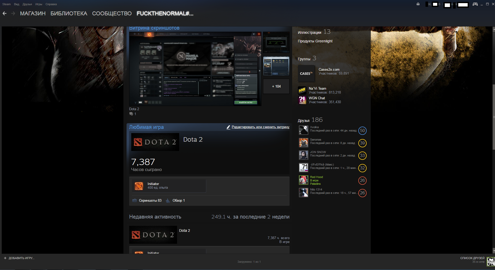Open the Игры menu

tap(39, 4)
